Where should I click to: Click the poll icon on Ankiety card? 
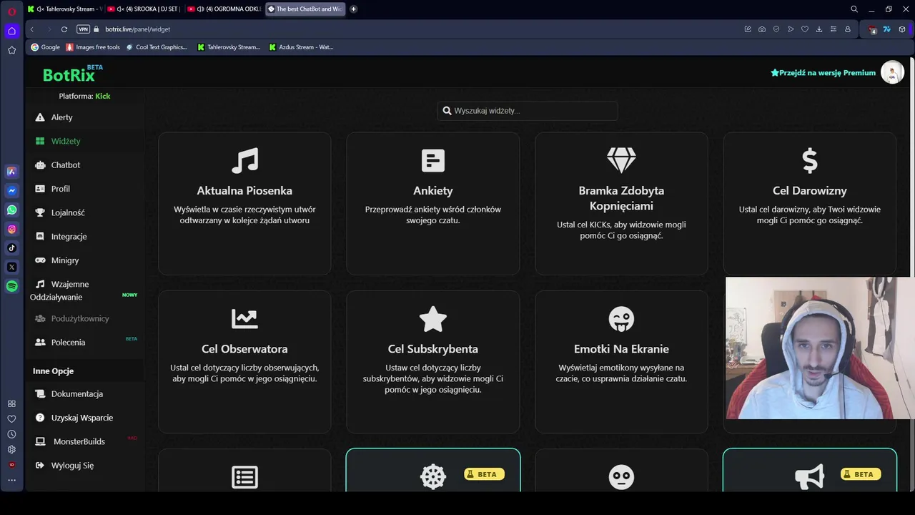433,160
